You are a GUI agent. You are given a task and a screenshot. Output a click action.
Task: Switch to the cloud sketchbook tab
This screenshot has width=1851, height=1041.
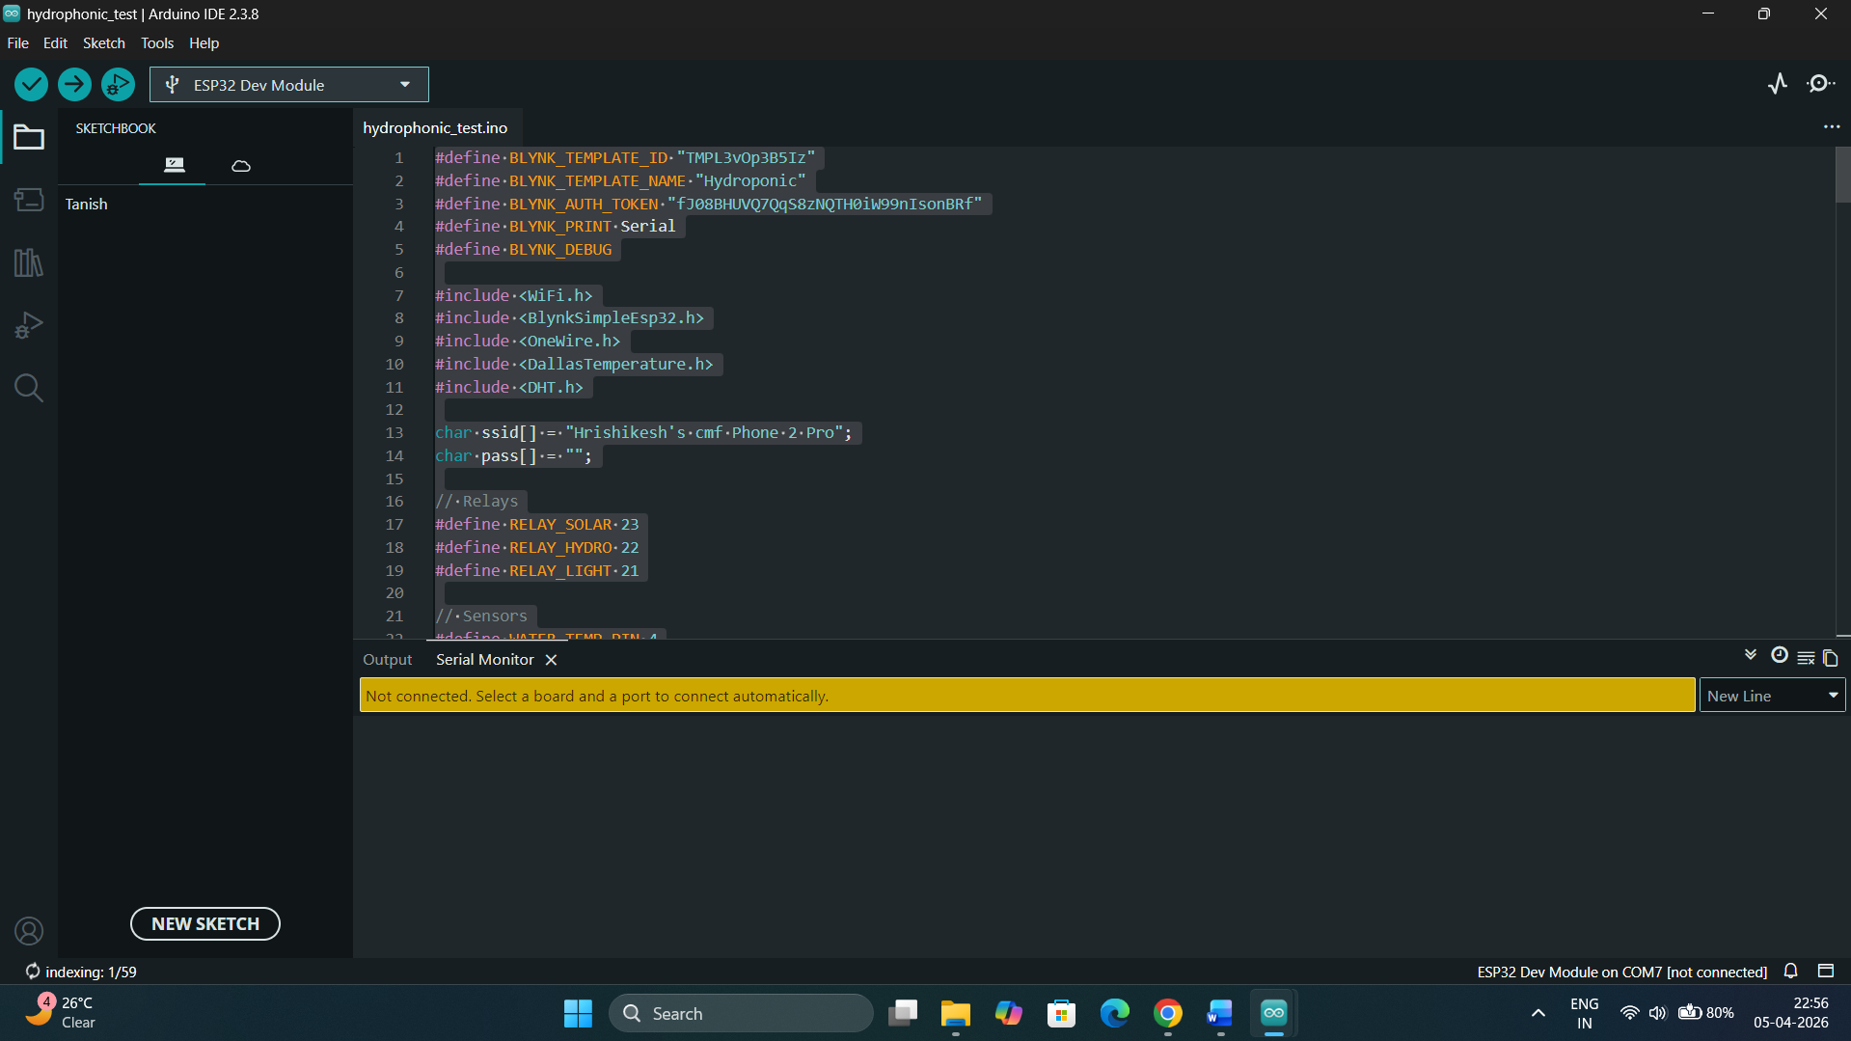coord(241,166)
